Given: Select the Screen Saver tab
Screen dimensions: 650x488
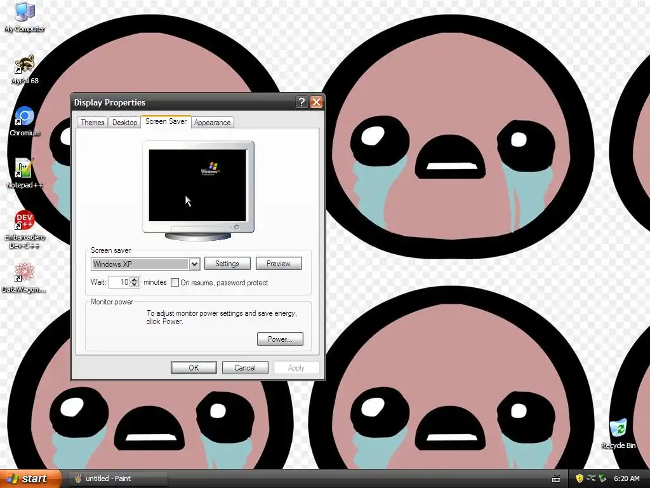Looking at the screenshot, I should [x=166, y=121].
